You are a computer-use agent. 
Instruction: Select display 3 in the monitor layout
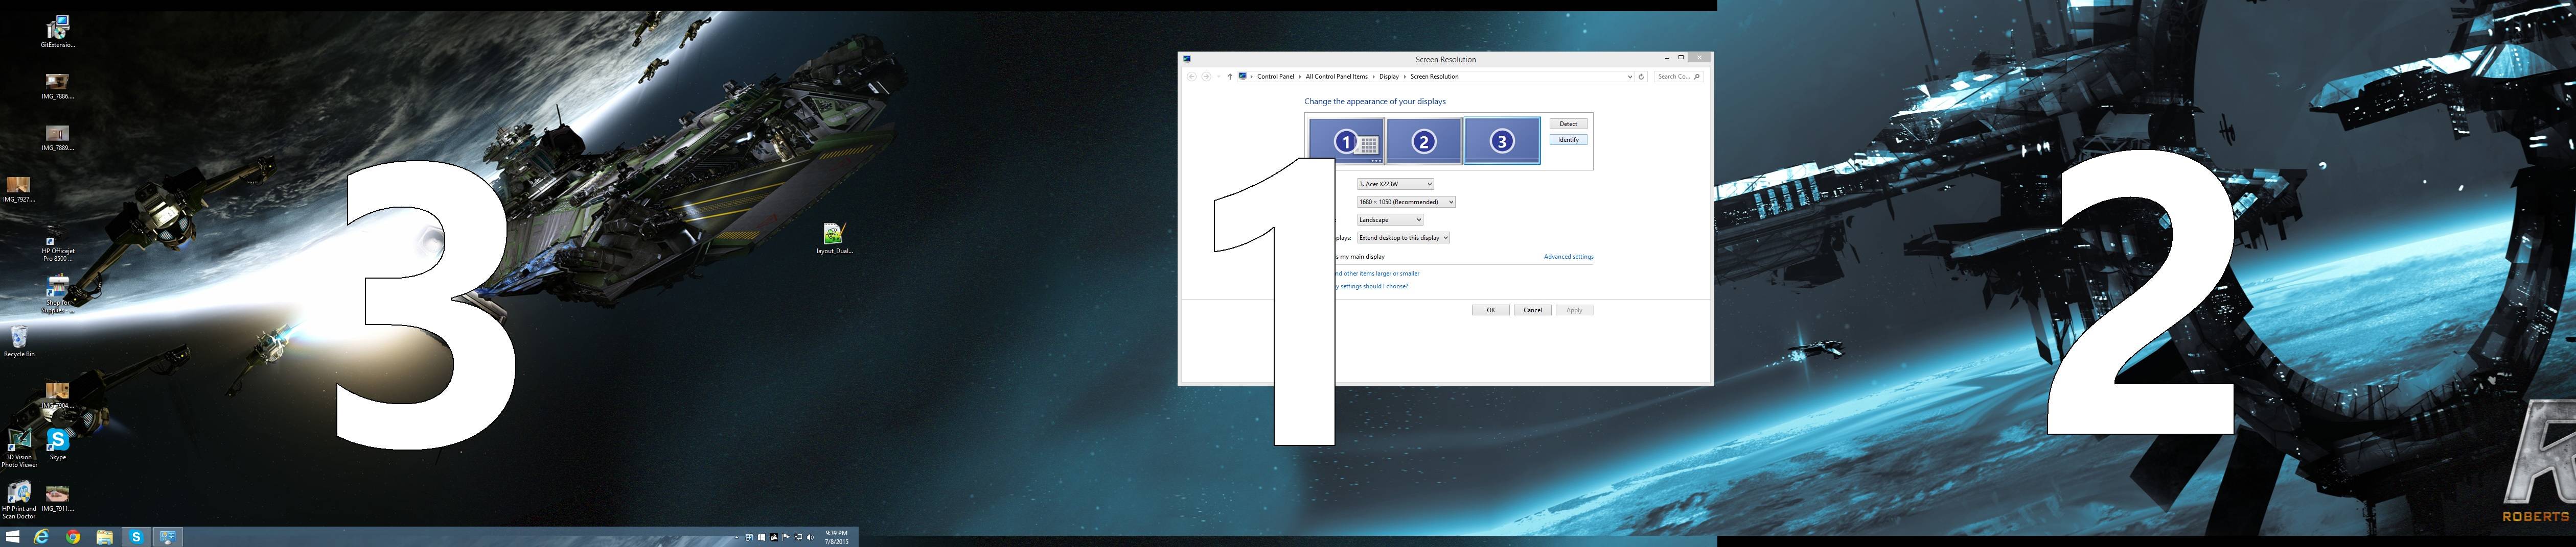point(1502,142)
